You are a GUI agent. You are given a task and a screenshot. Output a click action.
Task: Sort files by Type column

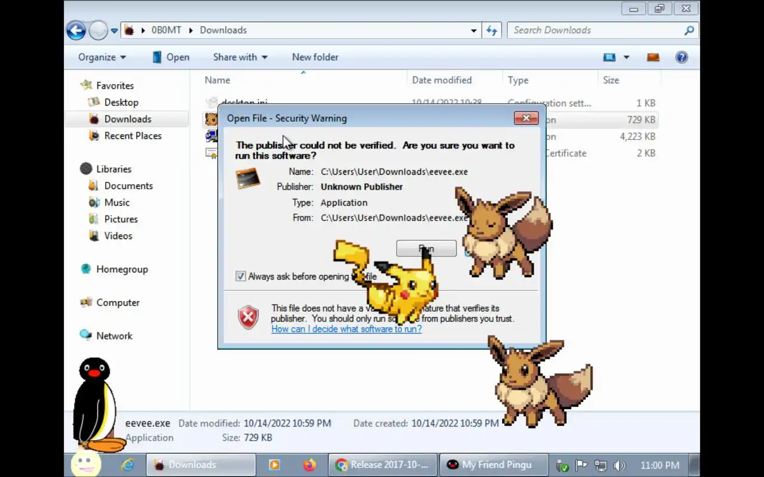click(518, 80)
